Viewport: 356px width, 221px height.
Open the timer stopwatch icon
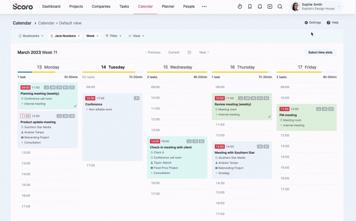[x=240, y=7]
